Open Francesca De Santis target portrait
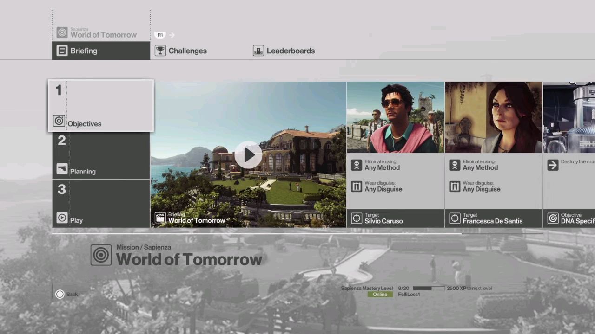The width and height of the screenshot is (595, 334). 493,117
